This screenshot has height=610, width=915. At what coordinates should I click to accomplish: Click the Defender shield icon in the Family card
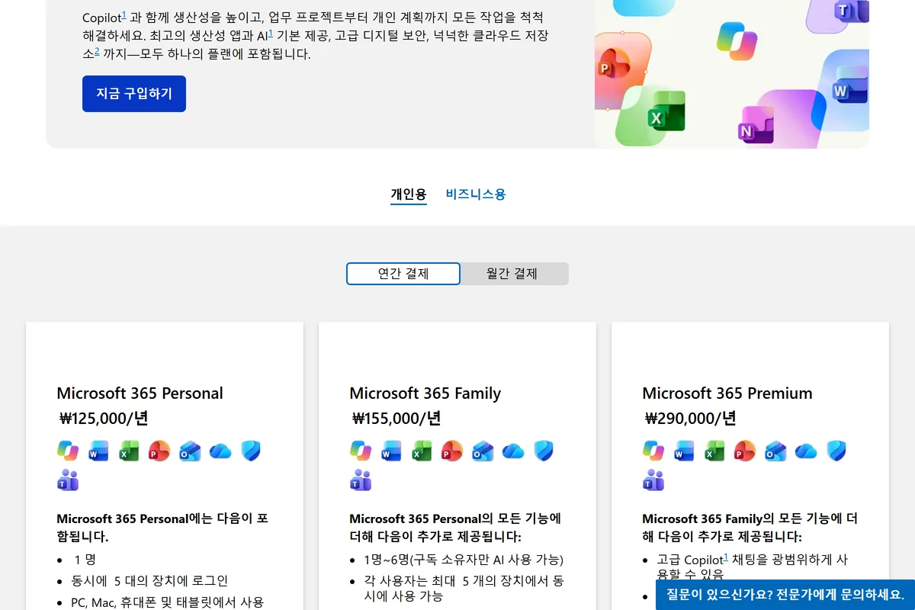click(x=544, y=451)
